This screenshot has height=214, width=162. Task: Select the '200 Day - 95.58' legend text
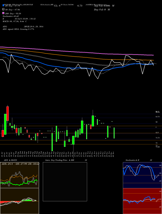[x=13, y=14]
